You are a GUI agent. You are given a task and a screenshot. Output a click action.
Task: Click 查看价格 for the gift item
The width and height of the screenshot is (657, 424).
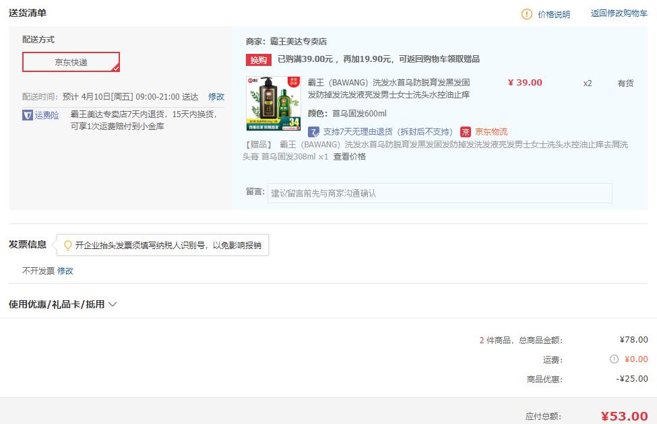click(350, 157)
